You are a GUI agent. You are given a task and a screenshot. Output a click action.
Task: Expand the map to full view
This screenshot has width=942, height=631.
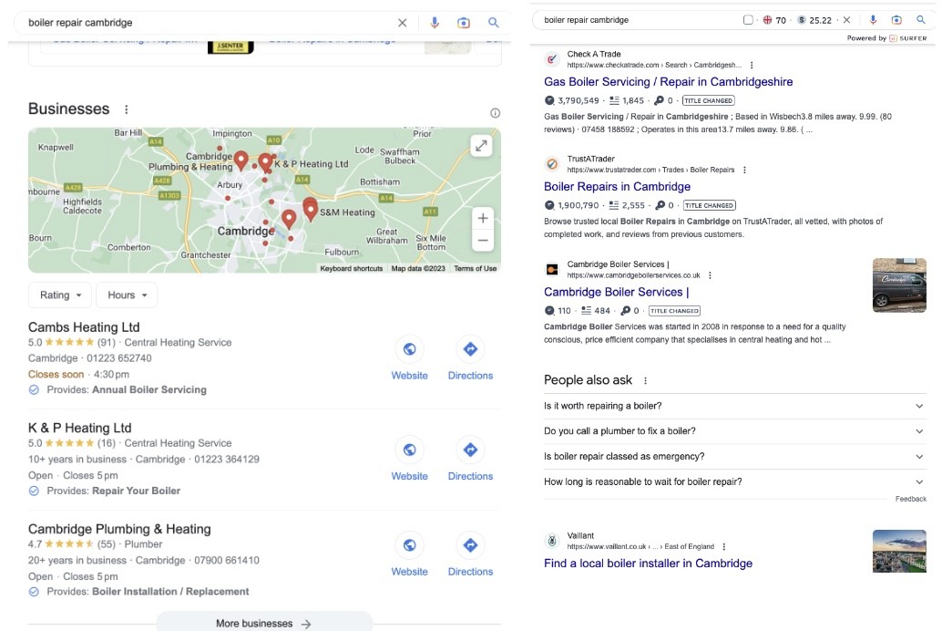point(481,146)
